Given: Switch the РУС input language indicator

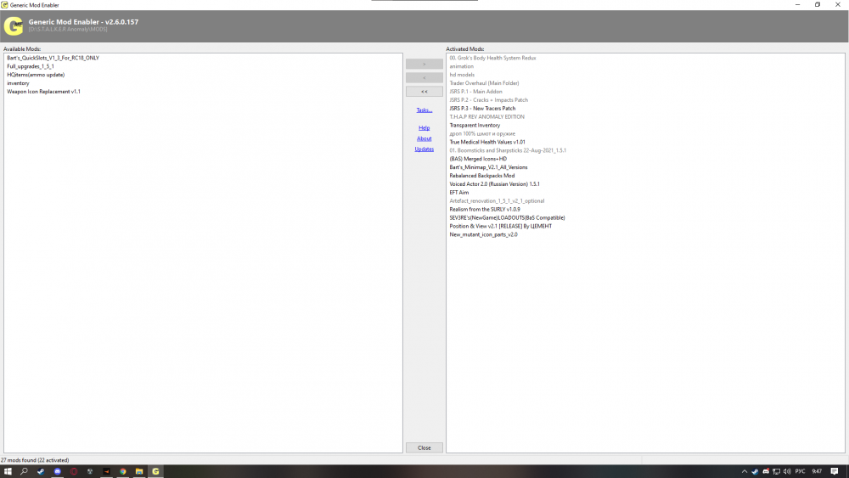Looking at the screenshot, I should pyautogui.click(x=801, y=471).
